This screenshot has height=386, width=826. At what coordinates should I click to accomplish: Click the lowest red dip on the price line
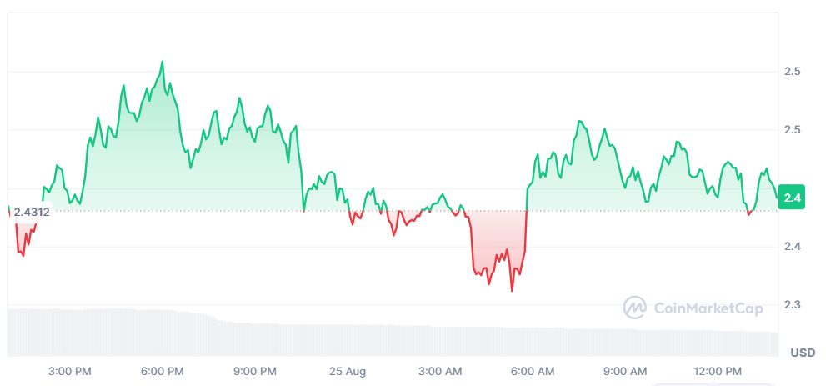pyautogui.click(x=512, y=291)
